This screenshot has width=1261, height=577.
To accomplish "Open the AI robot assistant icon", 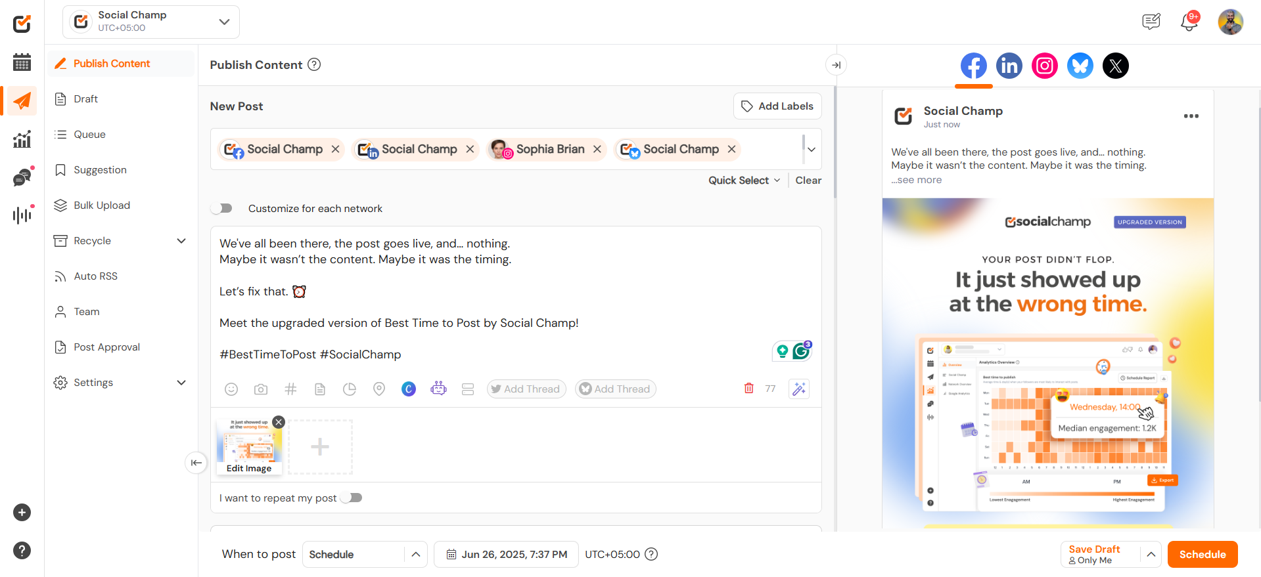I will pos(438,389).
